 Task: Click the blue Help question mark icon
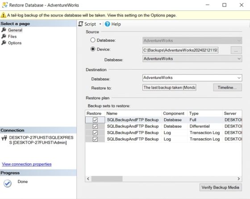[107, 24]
